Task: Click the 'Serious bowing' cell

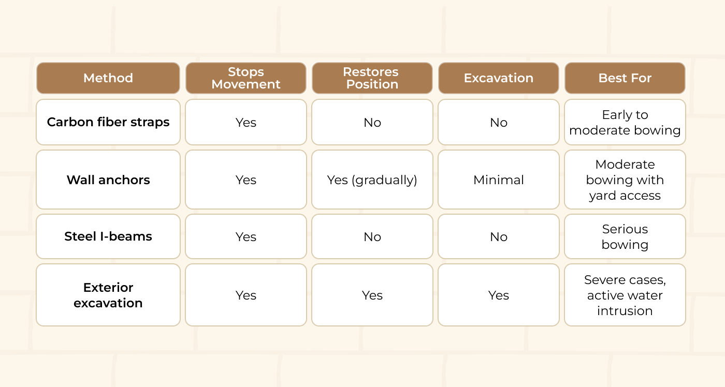Action: [x=625, y=236]
